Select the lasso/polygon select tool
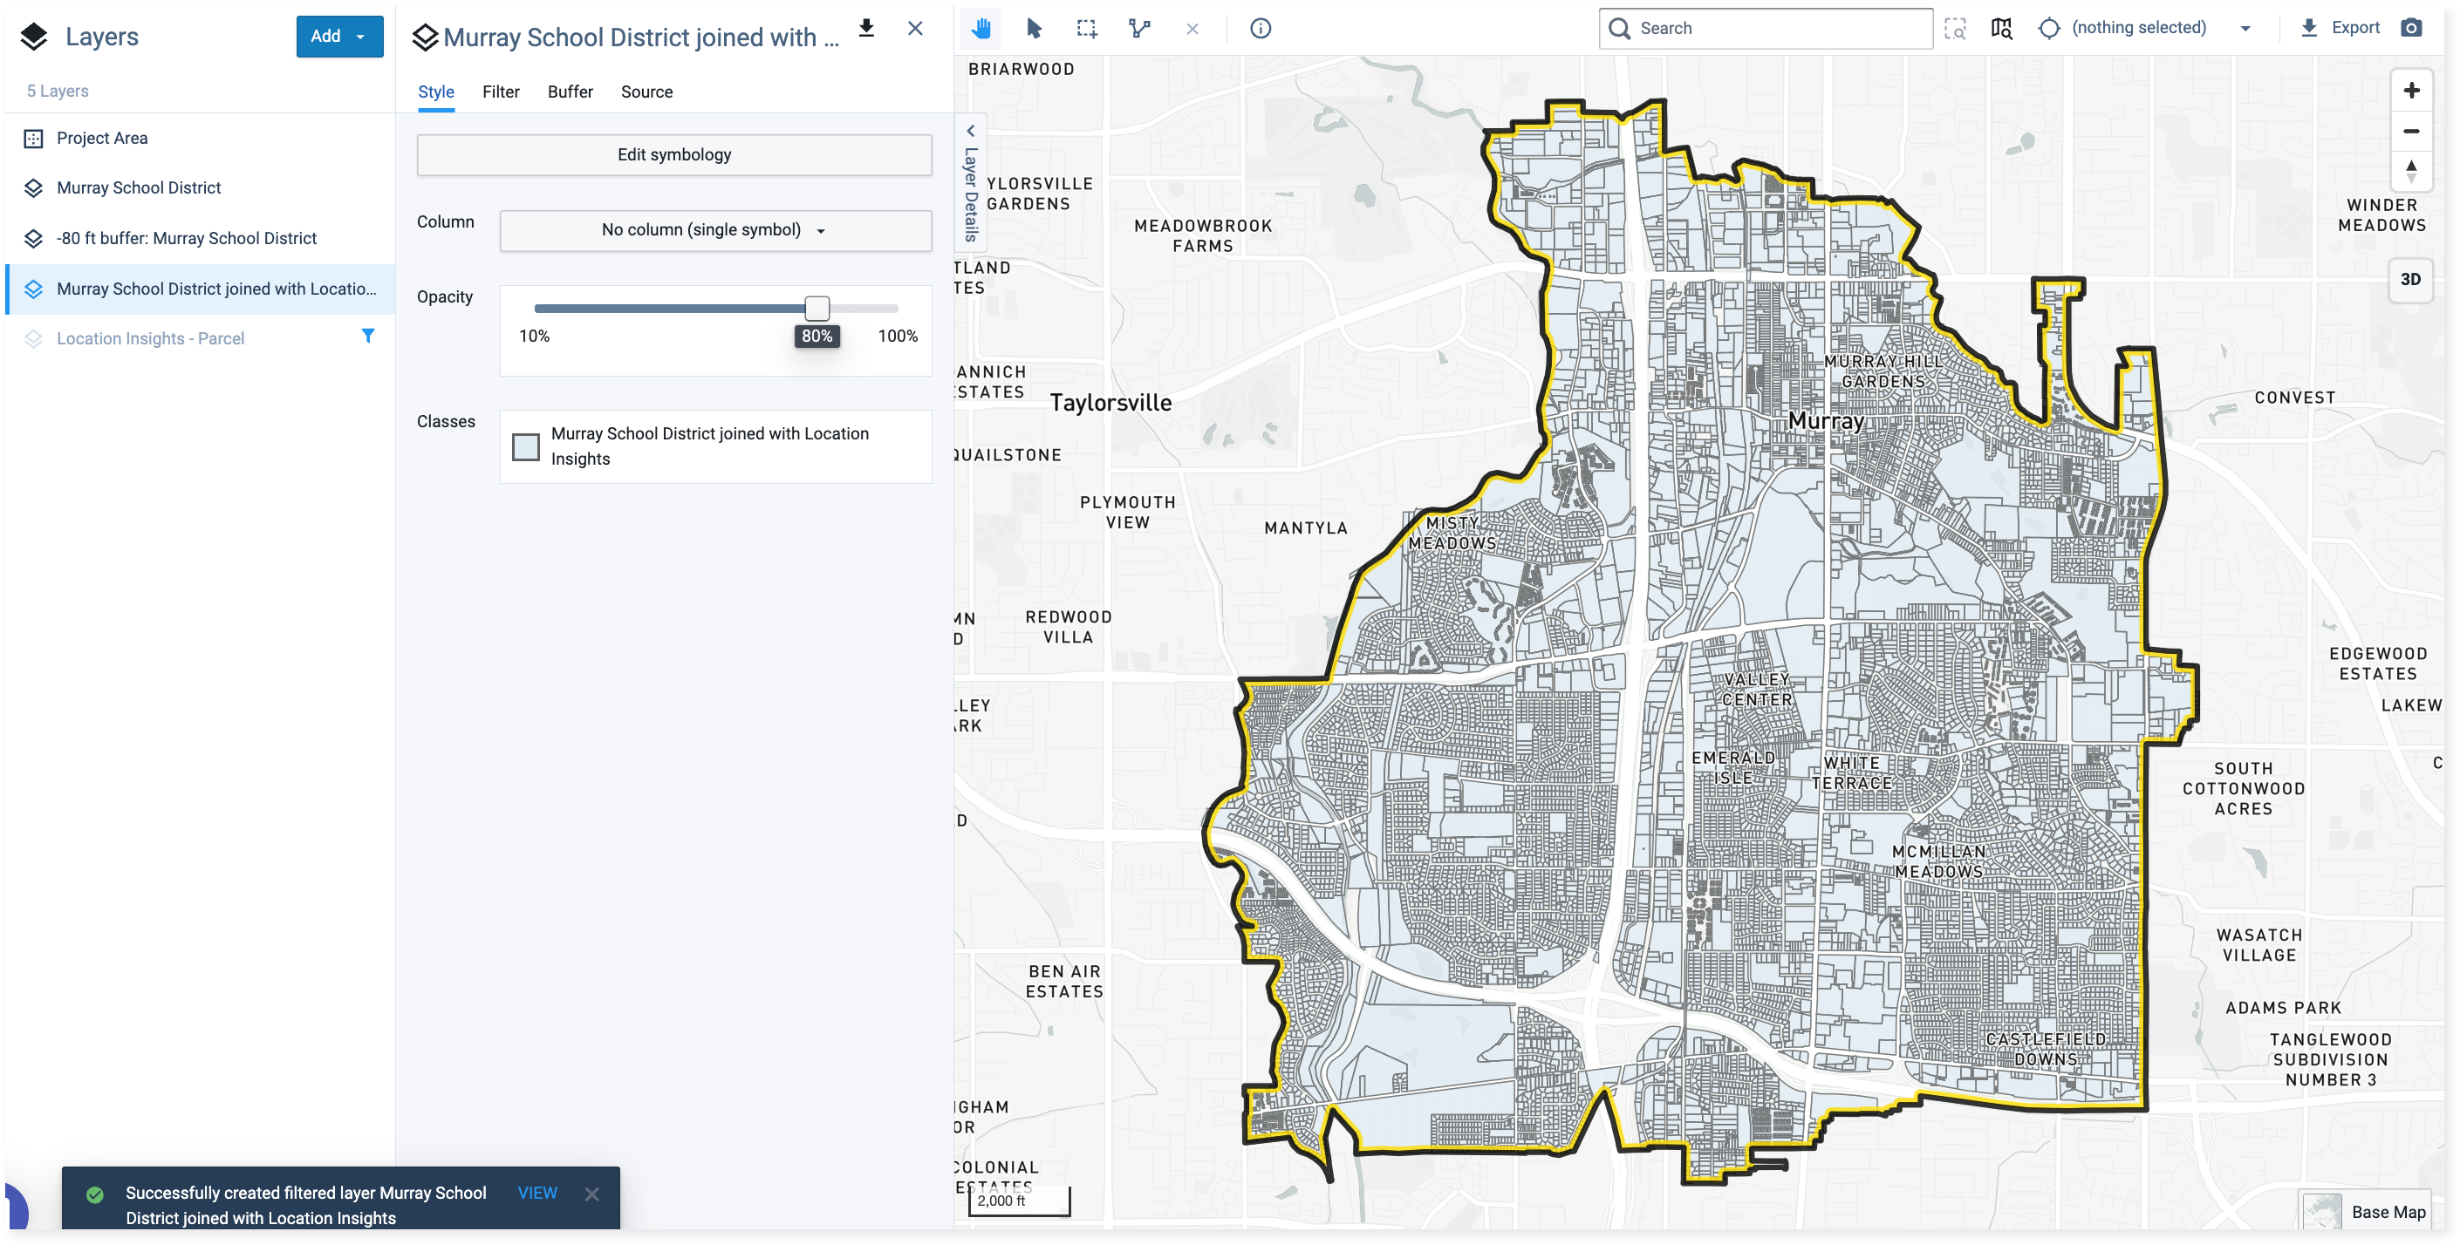 [x=1142, y=27]
